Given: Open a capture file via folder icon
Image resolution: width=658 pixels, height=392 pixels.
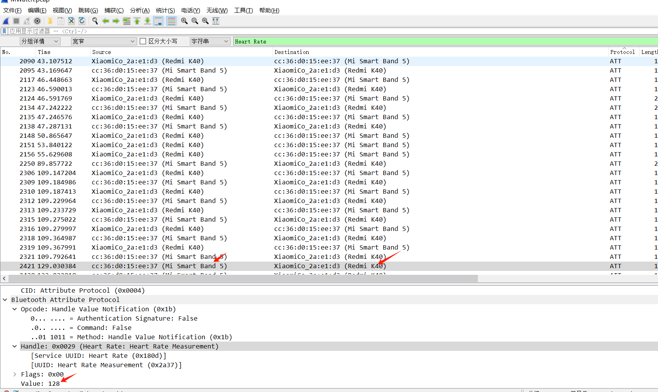Looking at the screenshot, I should (x=50, y=21).
